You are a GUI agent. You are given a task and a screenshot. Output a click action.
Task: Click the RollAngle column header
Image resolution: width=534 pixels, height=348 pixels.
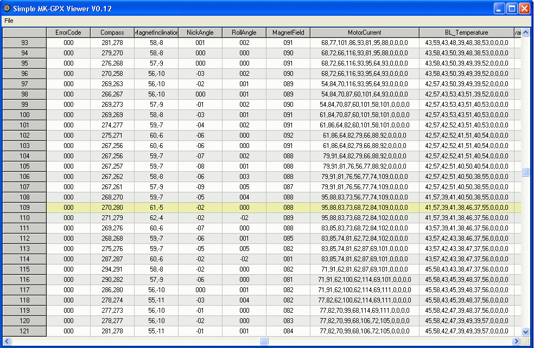(x=244, y=33)
